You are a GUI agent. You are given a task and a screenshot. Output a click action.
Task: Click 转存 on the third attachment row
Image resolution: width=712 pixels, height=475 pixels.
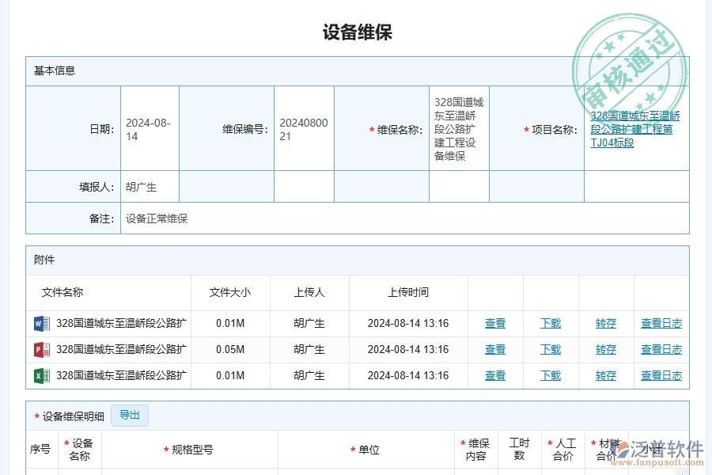coord(605,375)
